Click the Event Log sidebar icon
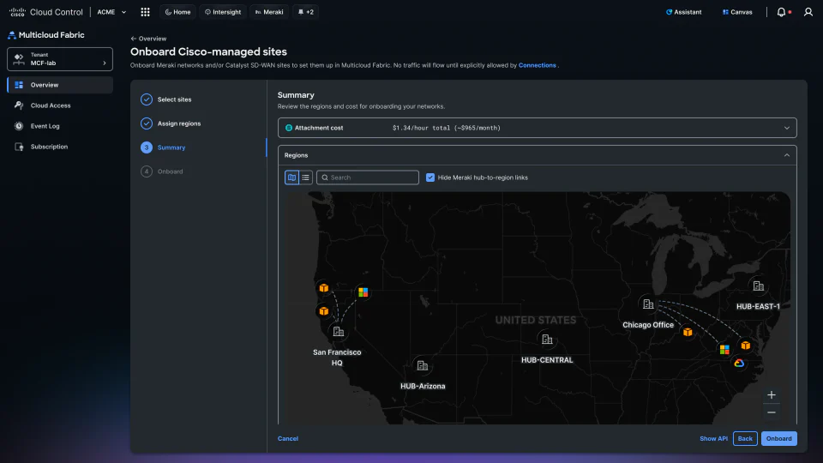 [19, 126]
